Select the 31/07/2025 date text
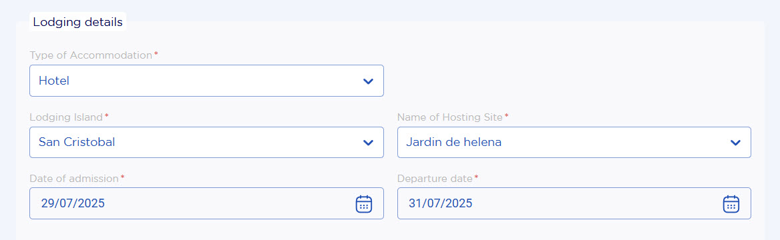This screenshot has height=240, width=780. [x=440, y=203]
